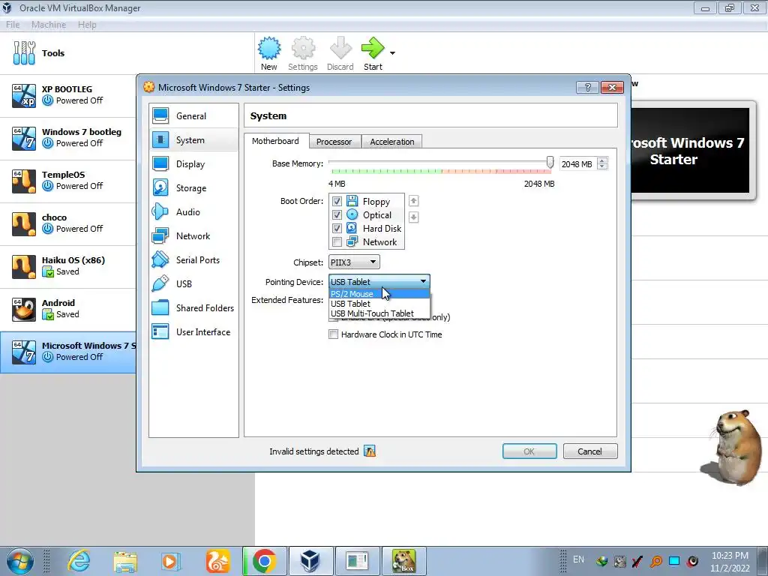
Task: Close the settings dialog with red X
Action: click(x=612, y=88)
